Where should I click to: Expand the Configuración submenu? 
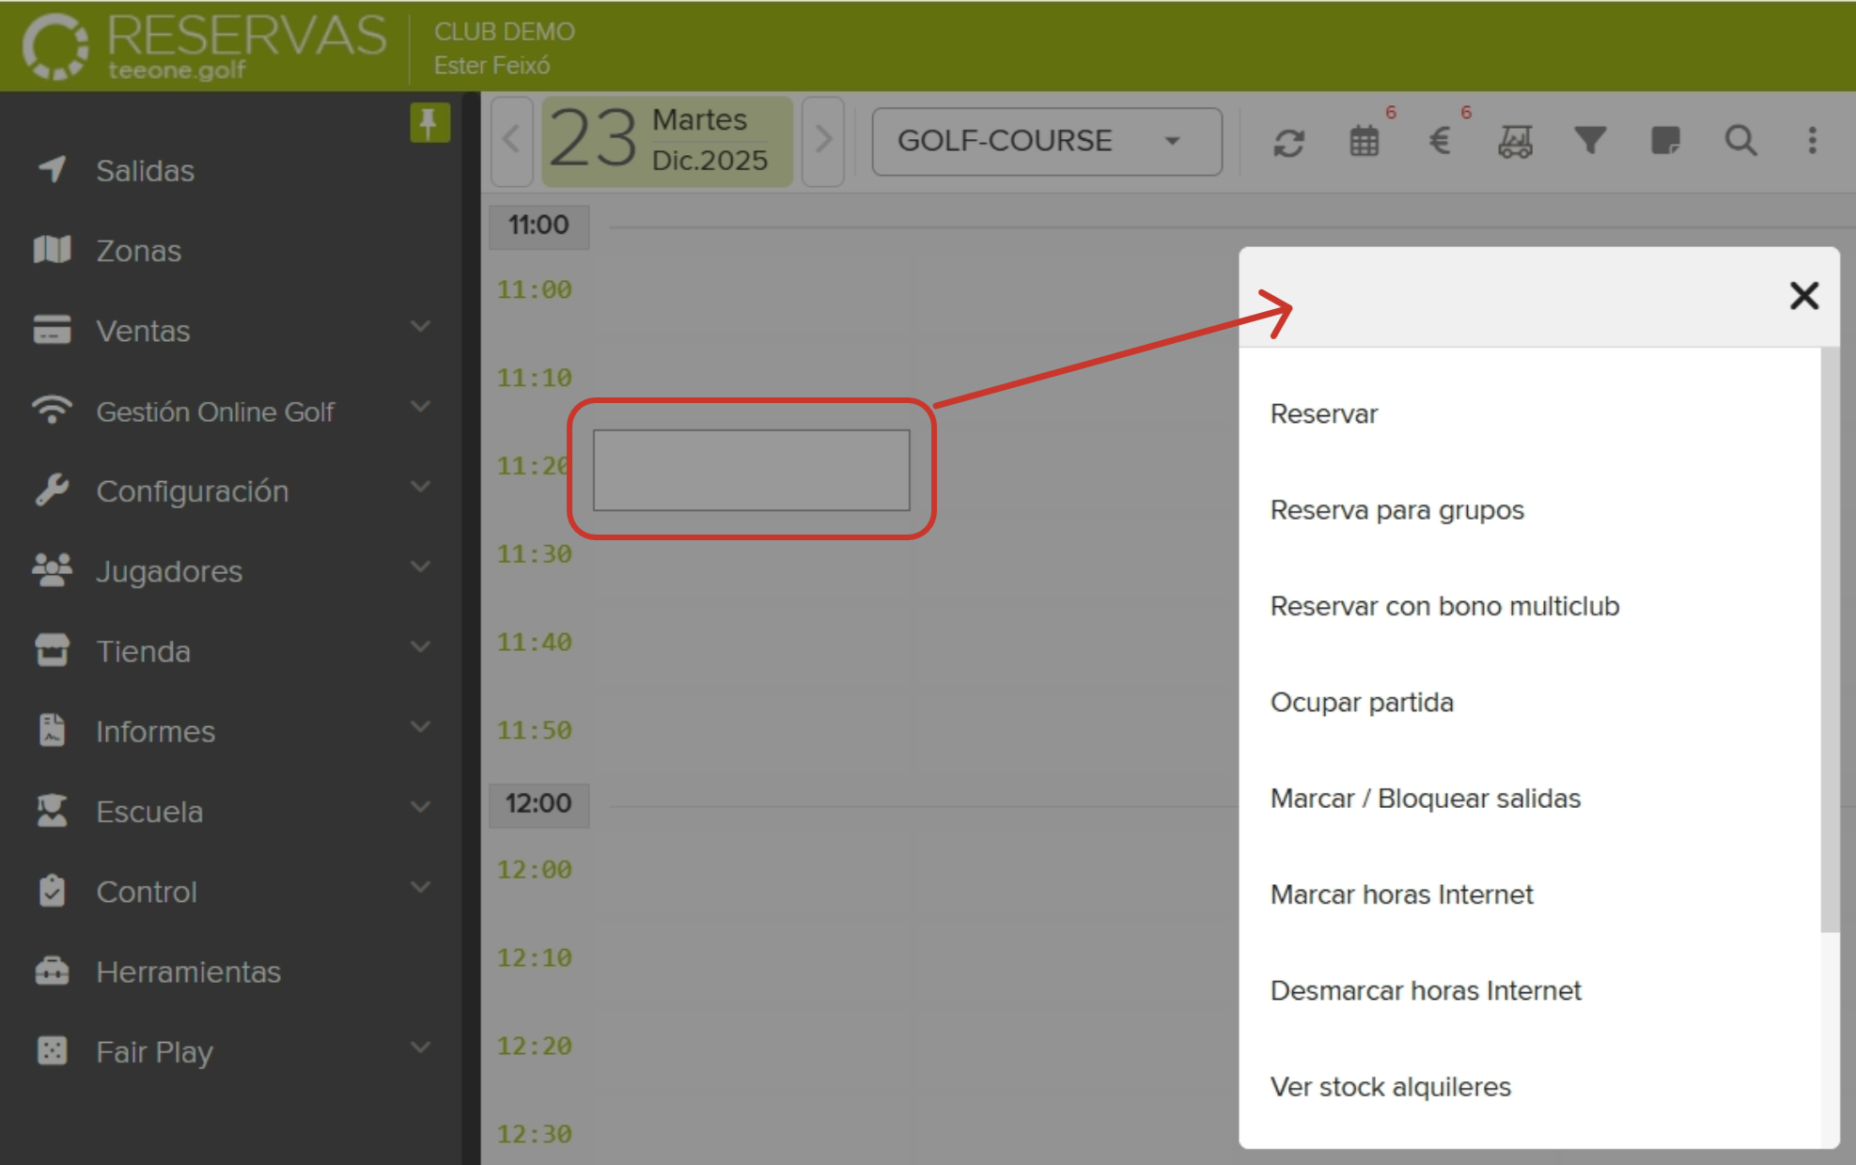pos(420,486)
